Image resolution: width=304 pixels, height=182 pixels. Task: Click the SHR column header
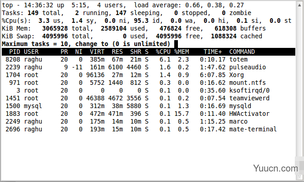tap(136, 52)
